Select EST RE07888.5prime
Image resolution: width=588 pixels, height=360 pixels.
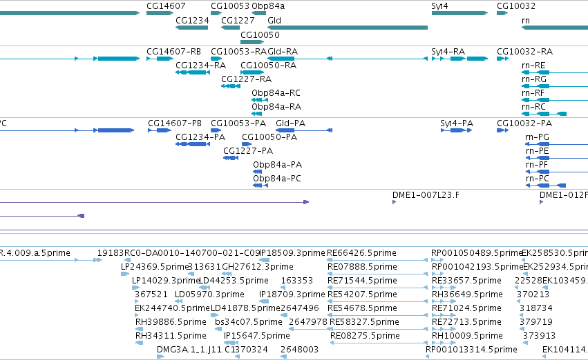(x=362, y=267)
